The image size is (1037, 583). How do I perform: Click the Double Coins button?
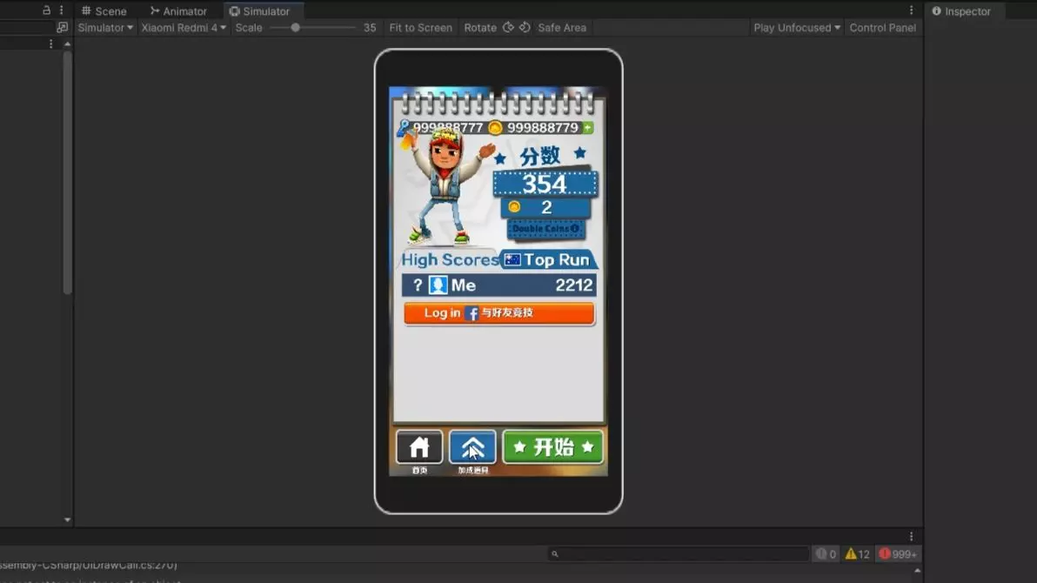click(546, 229)
